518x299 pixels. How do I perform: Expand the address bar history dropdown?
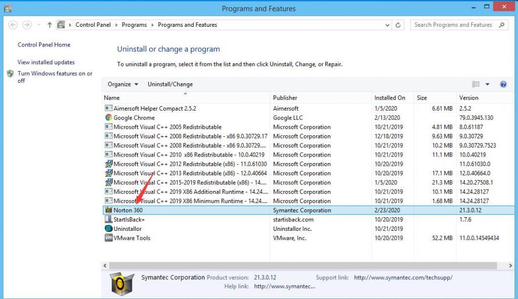tap(387, 25)
